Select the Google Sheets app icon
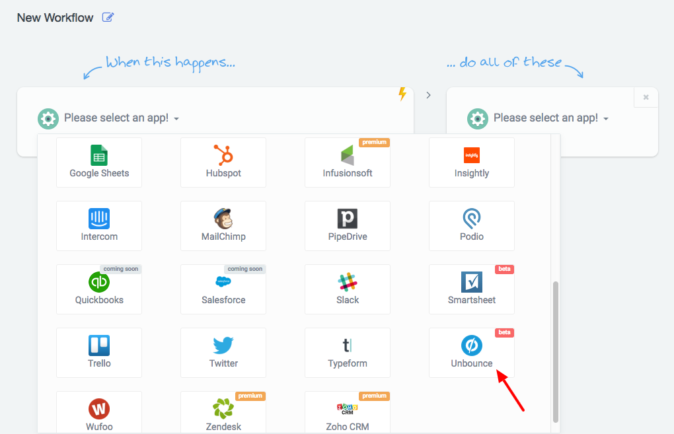Image resolution: width=674 pixels, height=434 pixels. pyautogui.click(x=99, y=155)
